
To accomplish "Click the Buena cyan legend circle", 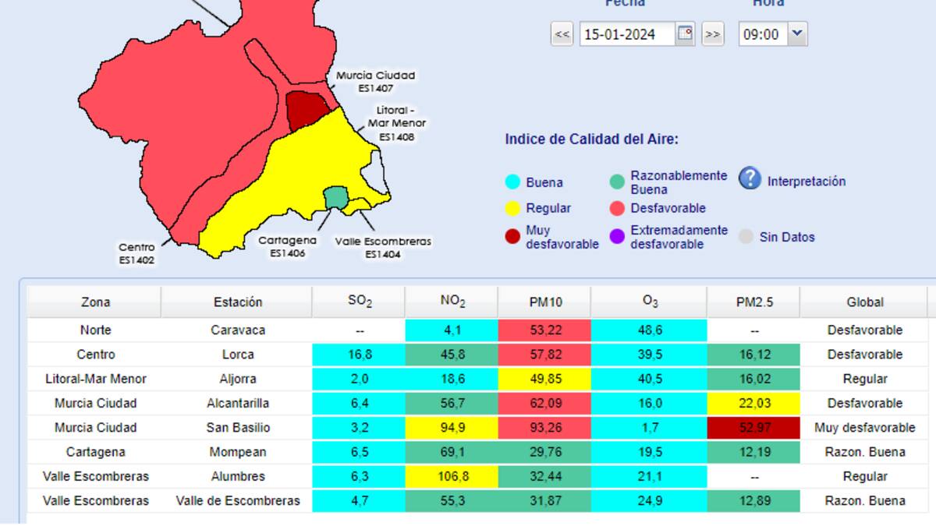I will click(x=512, y=182).
